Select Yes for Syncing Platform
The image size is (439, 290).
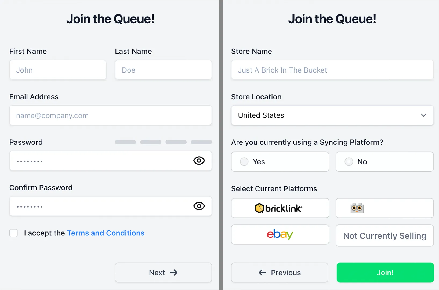click(280, 162)
